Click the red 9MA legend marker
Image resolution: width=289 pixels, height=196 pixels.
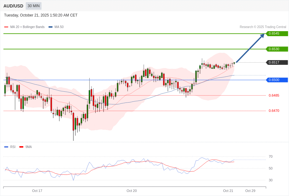(x=21, y=147)
